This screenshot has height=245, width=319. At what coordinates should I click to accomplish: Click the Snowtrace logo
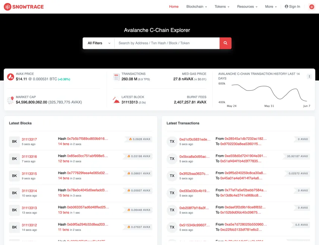point(24,7)
